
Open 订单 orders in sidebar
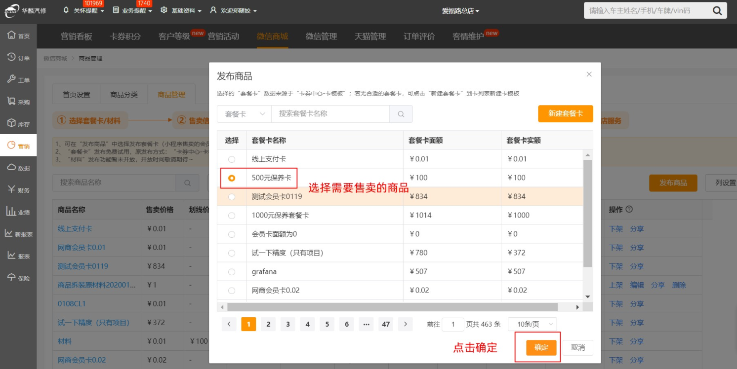pyautogui.click(x=18, y=58)
